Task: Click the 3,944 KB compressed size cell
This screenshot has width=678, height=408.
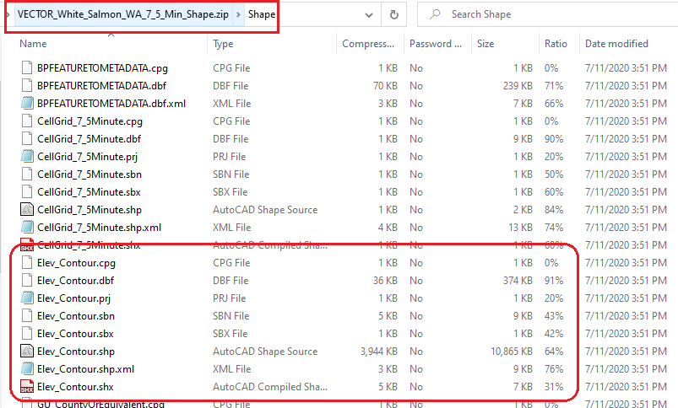Action: coord(379,351)
